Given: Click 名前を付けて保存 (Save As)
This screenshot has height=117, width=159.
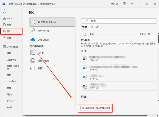Looking at the screenshot, I should (x=13, y=67).
